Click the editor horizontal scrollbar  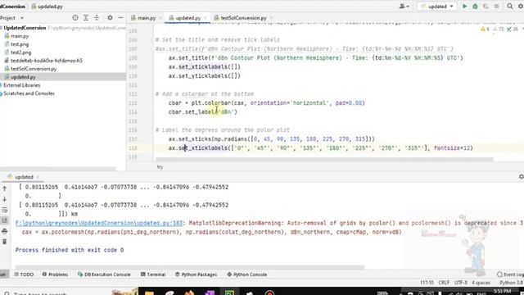(x=324, y=160)
